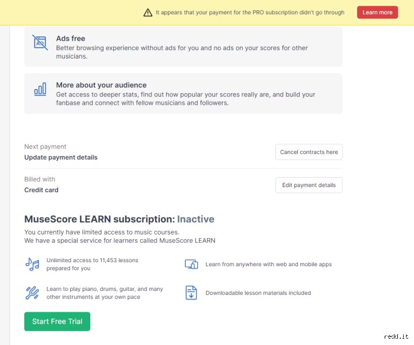This screenshot has height=345, width=414.
Task: Click the Billed with label
Action: click(x=40, y=179)
